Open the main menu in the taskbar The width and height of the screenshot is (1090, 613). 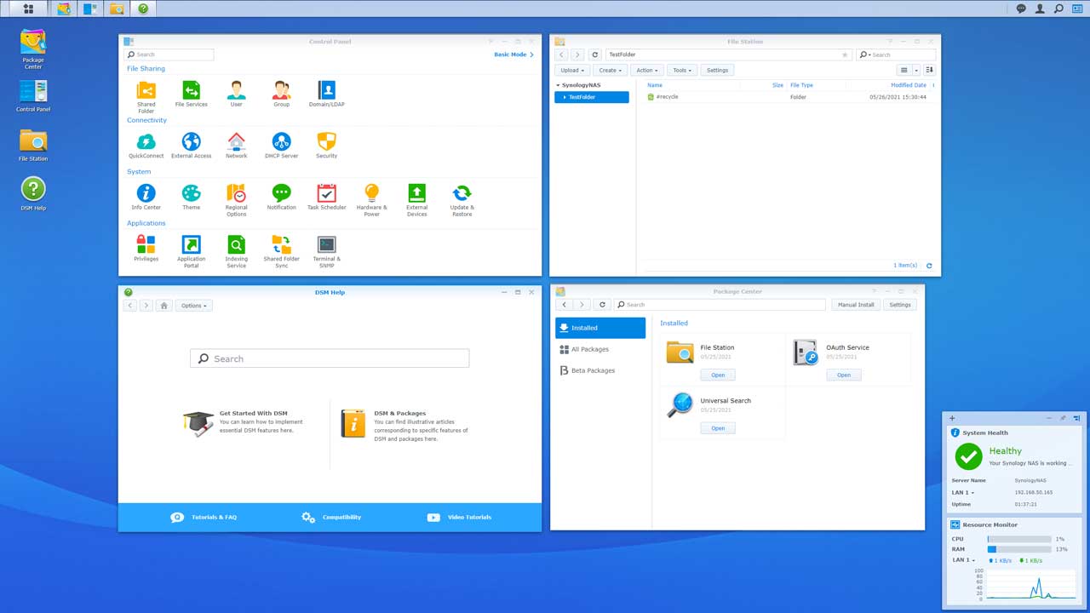tap(28, 9)
